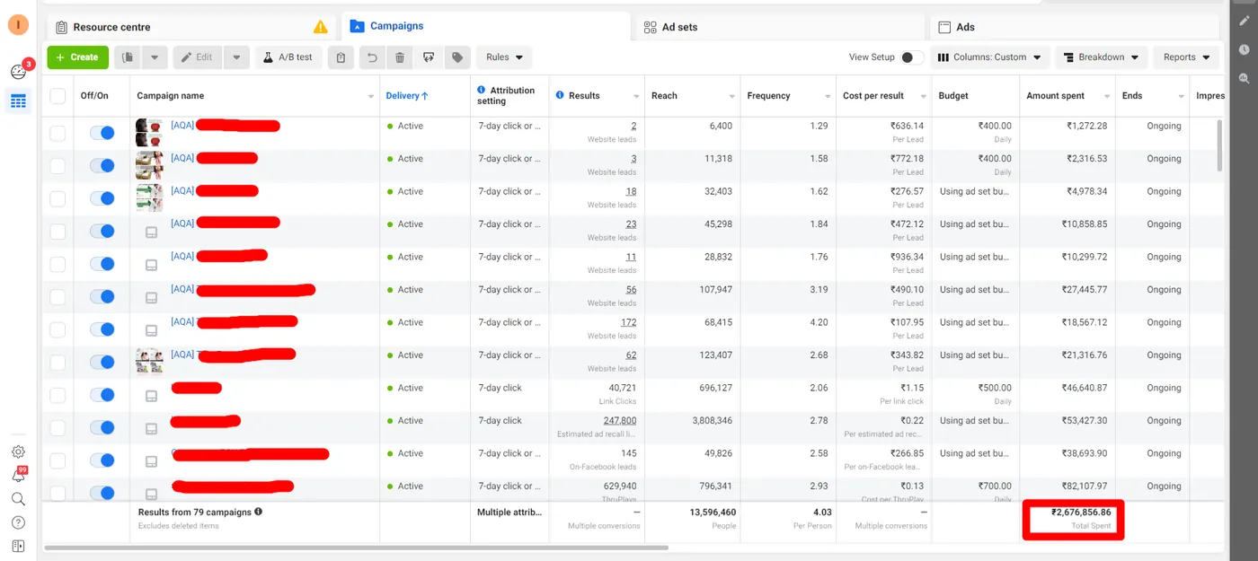Open the account avatar at sidebar top
The width and height of the screenshot is (1258, 561).
pyautogui.click(x=18, y=25)
